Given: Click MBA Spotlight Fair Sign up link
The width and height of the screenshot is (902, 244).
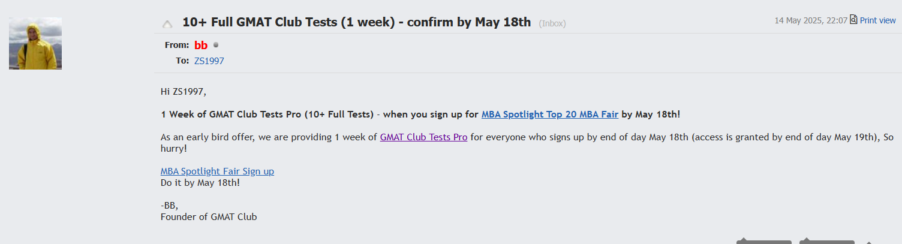Looking at the screenshot, I should pyautogui.click(x=217, y=171).
